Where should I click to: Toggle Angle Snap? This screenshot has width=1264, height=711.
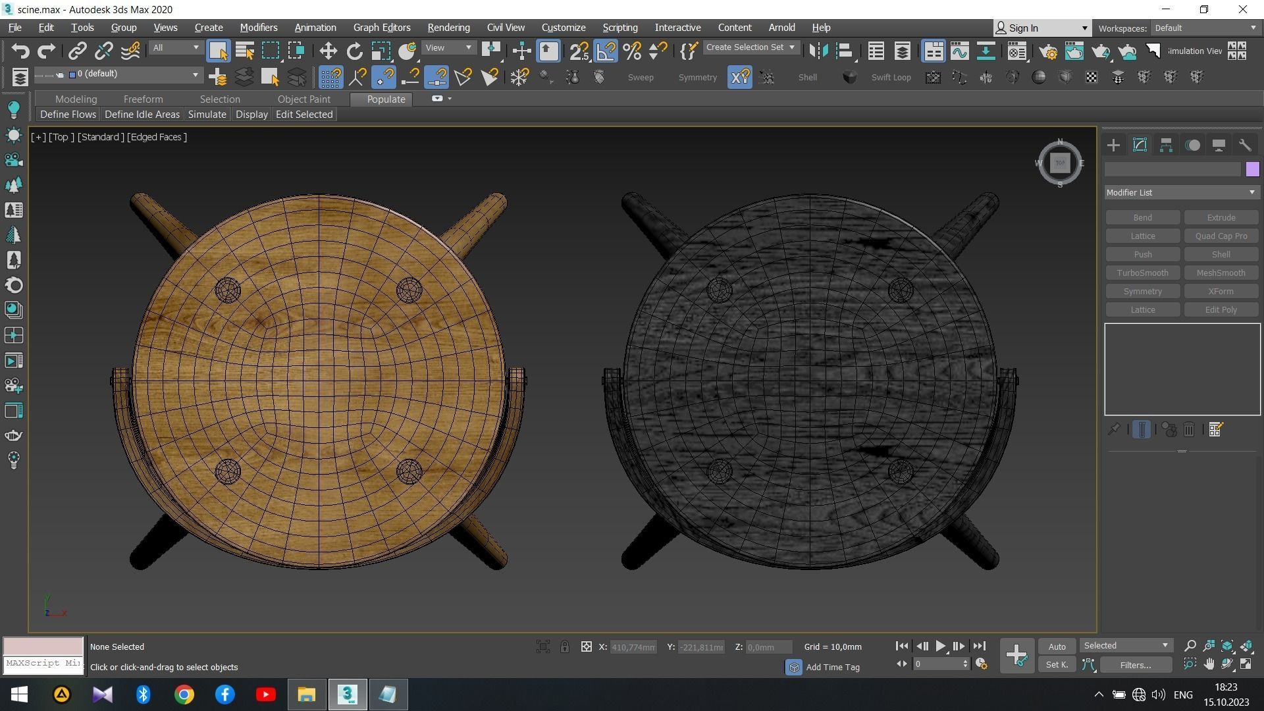[x=606, y=51]
